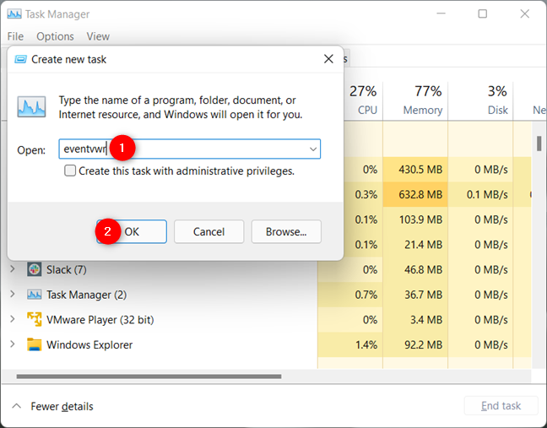Screen dimensions: 547x428
Task: Open the File menu
Action: [15, 36]
